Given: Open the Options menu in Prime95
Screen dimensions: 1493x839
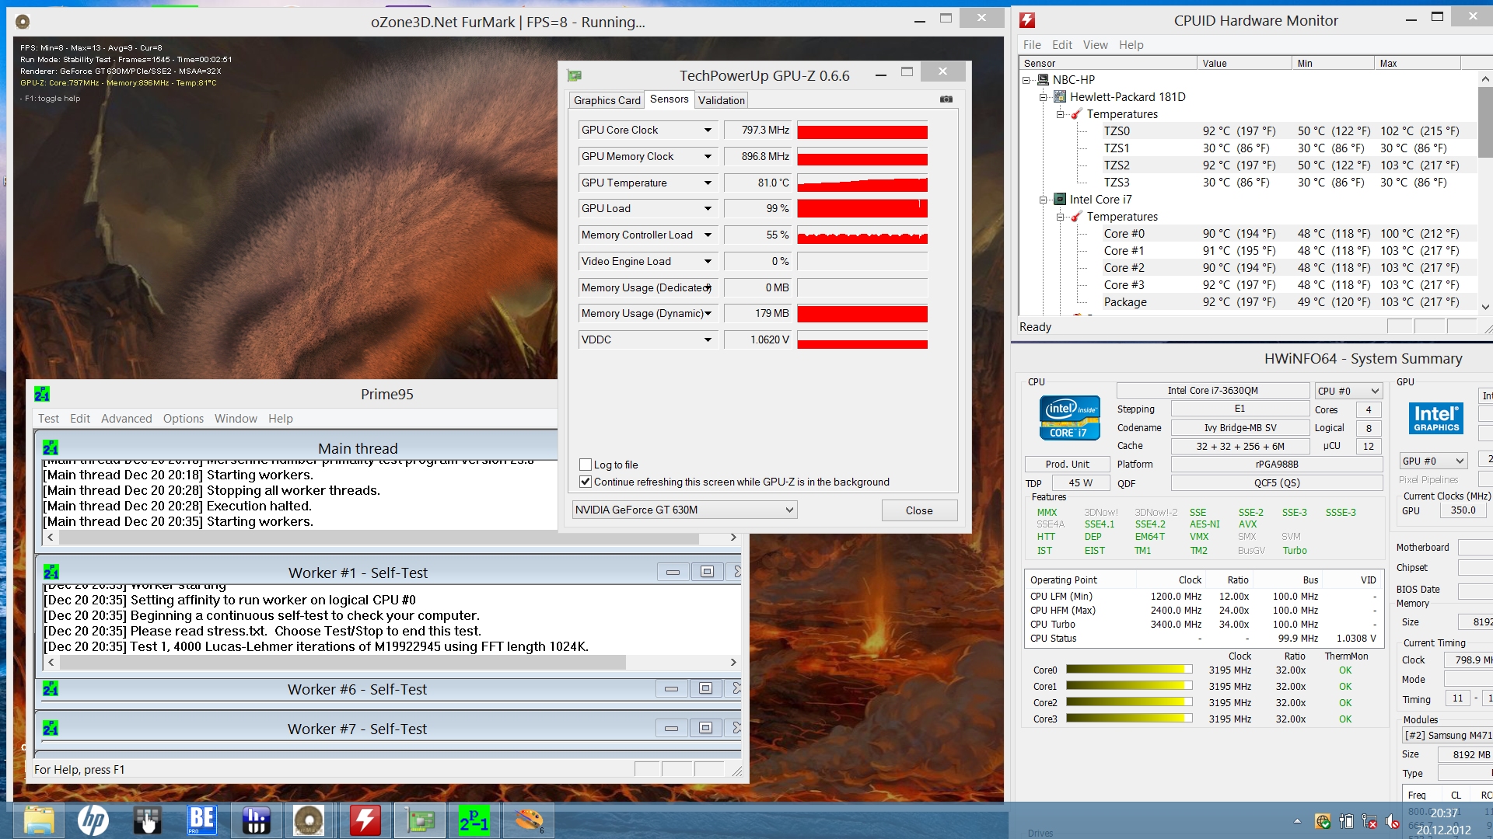Looking at the screenshot, I should [183, 419].
